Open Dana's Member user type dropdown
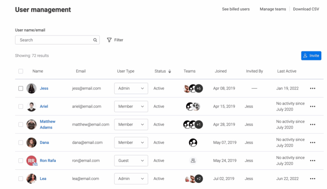The height and width of the screenshot is (189, 327). tap(131, 143)
